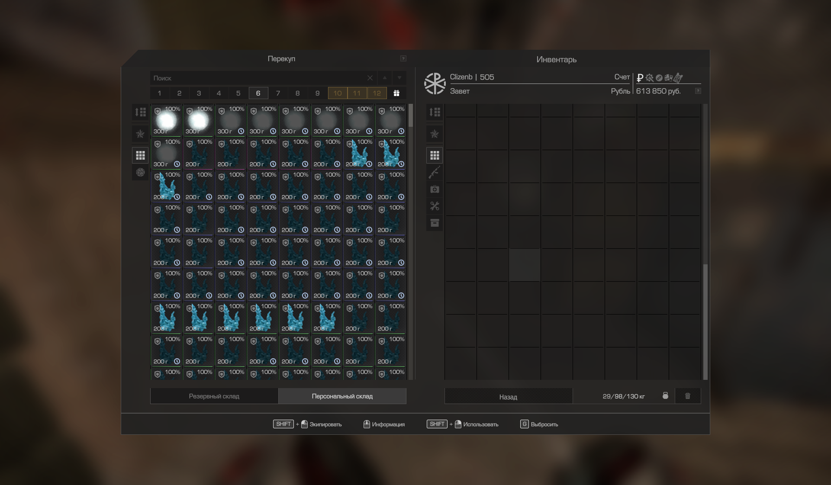Select container box filter in inventory
Screen dimensions: 831x485
(x=435, y=223)
